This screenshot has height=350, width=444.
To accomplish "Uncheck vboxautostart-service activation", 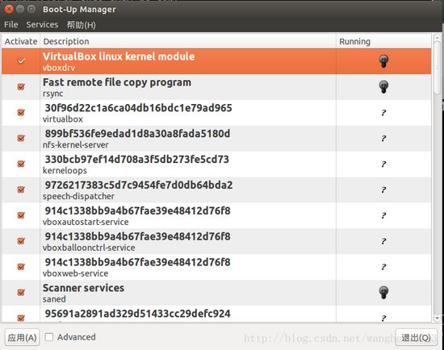I will coord(21,215).
